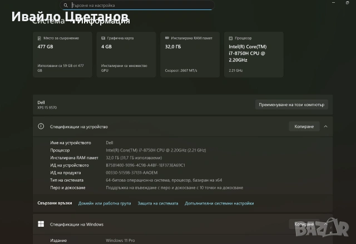Click the graphics card icon

(103, 38)
